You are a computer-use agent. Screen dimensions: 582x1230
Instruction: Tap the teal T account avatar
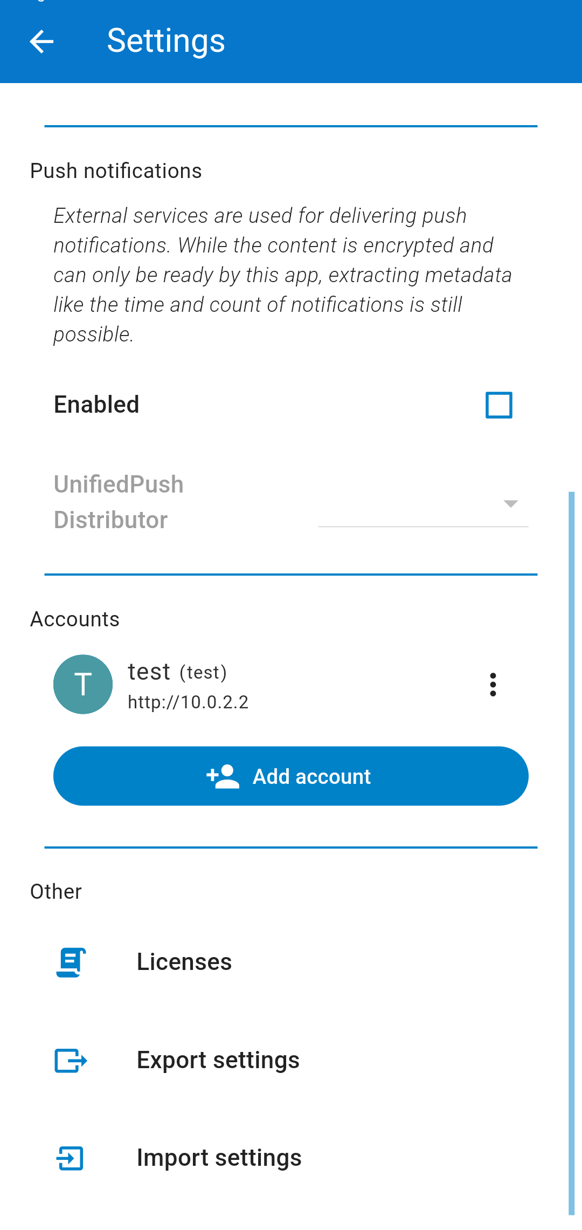[x=83, y=684]
